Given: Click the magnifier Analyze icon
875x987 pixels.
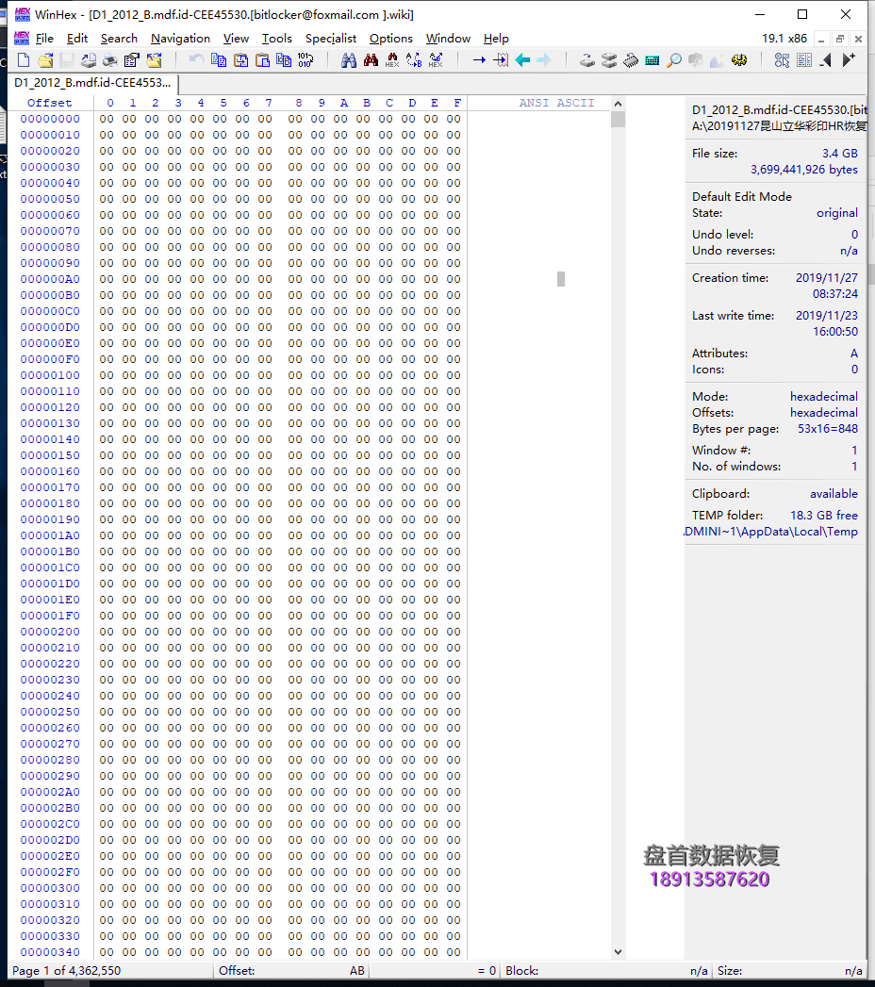Looking at the screenshot, I should pos(674,60).
